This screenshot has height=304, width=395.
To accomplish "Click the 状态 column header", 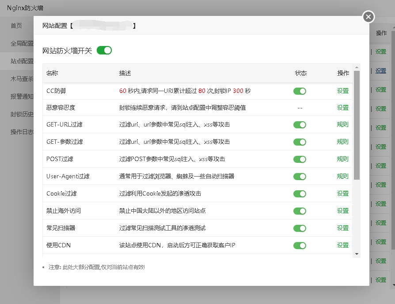I will point(301,73).
